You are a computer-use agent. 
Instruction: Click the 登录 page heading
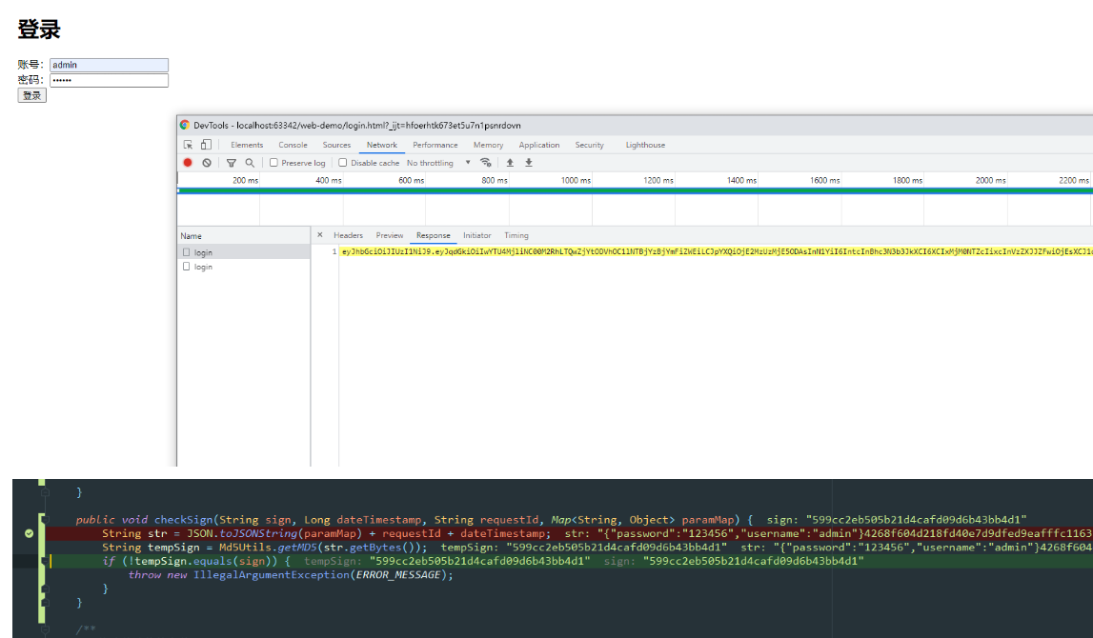[x=39, y=30]
